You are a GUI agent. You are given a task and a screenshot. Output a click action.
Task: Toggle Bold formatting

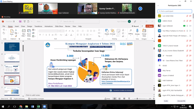40,35
